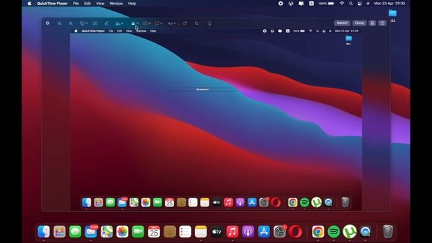Open the Shape Style line thickness dropdown

click(x=135, y=24)
